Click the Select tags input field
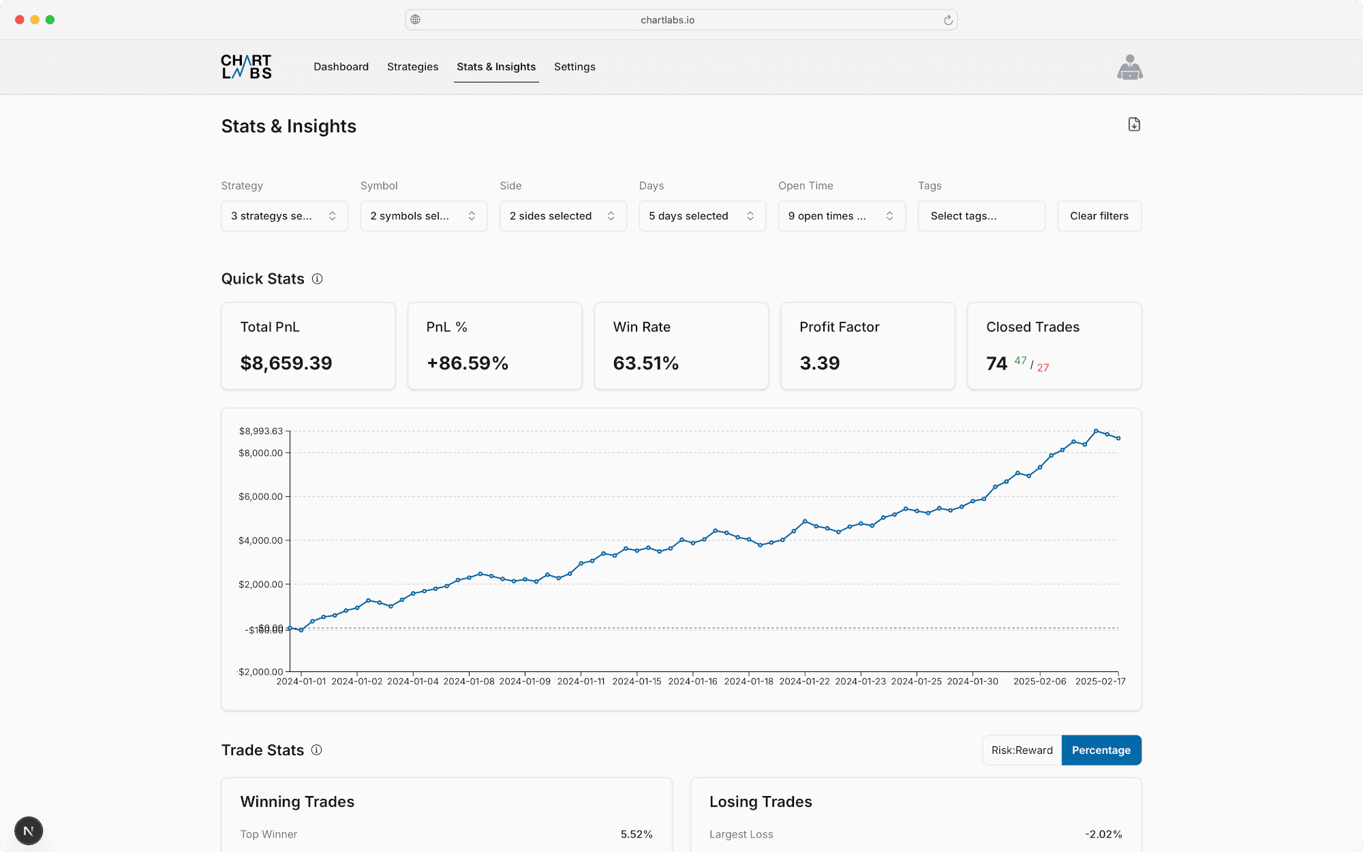Image resolution: width=1363 pixels, height=852 pixels. pos(981,216)
